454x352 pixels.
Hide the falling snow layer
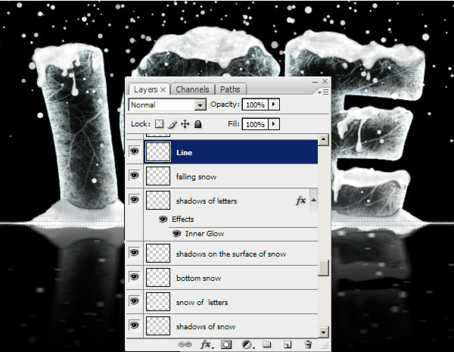pos(135,176)
